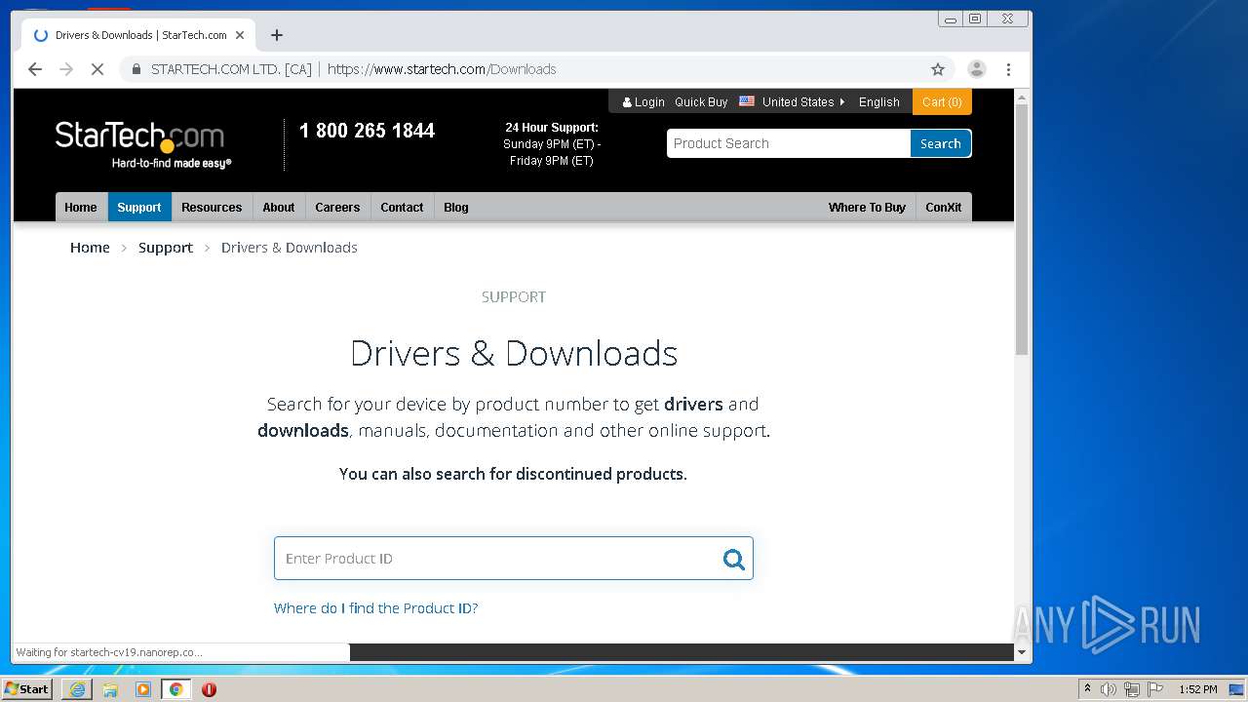Open the Contact nav tab
Image resolution: width=1248 pixels, height=702 pixels.
coord(402,207)
